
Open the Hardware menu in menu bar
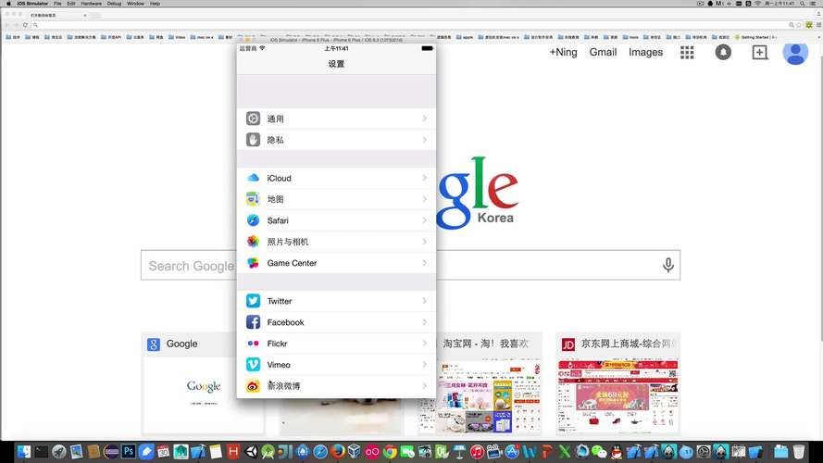[91, 4]
